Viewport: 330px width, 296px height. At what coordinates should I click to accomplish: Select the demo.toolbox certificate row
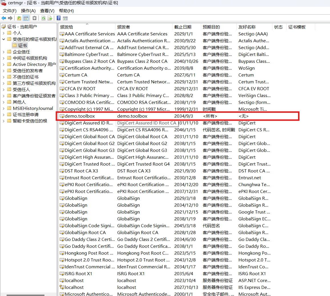click(x=80, y=116)
